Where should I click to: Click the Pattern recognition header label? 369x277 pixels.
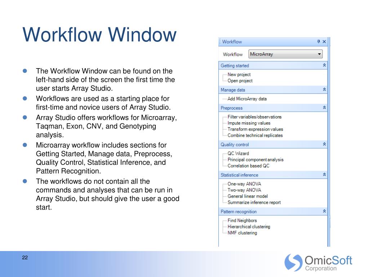(x=239, y=211)
